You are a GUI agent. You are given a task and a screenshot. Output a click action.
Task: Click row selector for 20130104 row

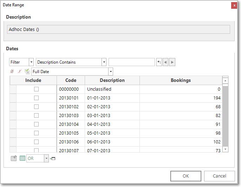[x=13, y=124]
